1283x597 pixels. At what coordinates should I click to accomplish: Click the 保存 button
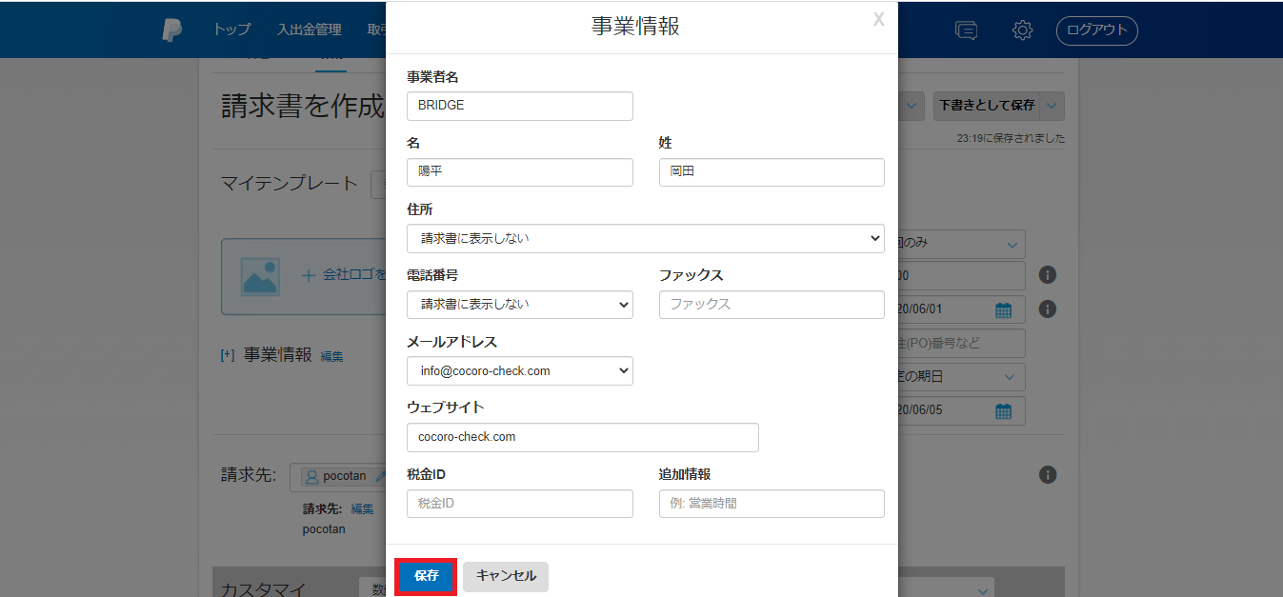(x=426, y=576)
